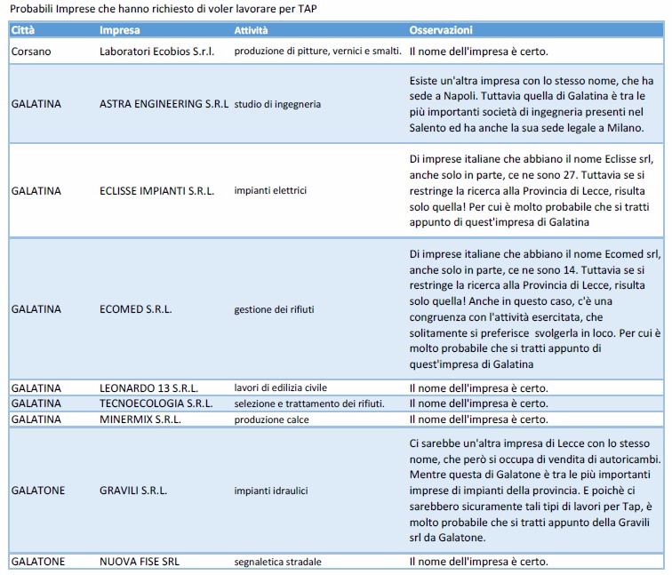Click the observation about Eclisse srl 27 imprese
The image size is (672, 575).
[x=532, y=191]
